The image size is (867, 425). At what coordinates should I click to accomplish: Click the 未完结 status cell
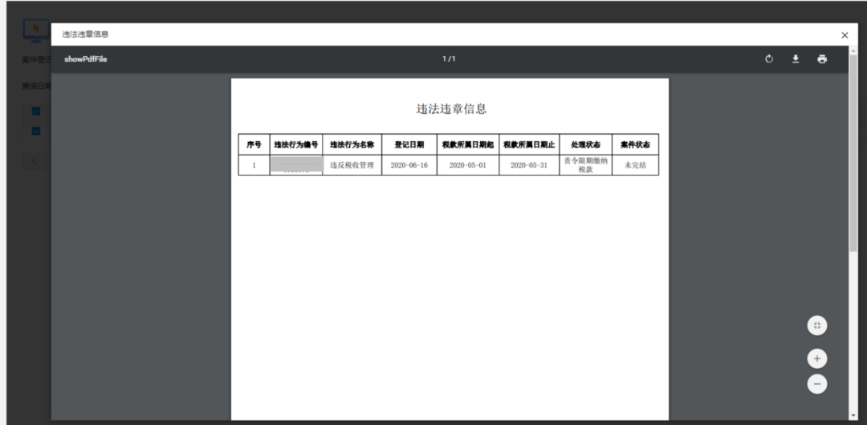click(x=635, y=165)
